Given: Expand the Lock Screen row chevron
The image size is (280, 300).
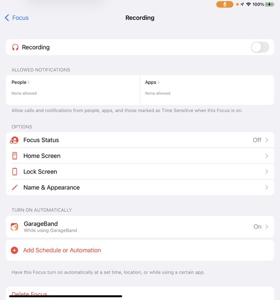Looking at the screenshot, I should pos(267,171).
